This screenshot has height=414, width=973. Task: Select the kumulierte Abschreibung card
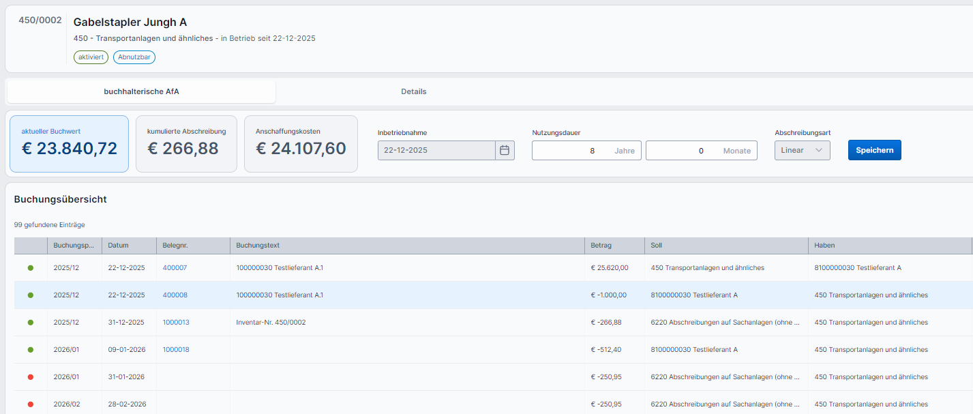pyautogui.click(x=186, y=144)
